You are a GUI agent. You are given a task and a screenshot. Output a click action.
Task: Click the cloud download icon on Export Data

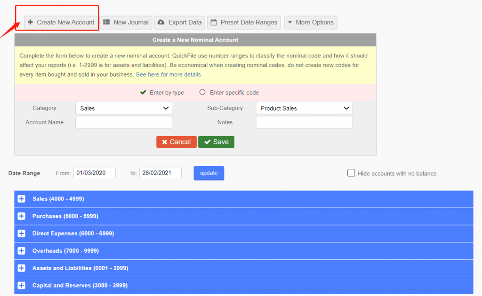click(x=161, y=22)
